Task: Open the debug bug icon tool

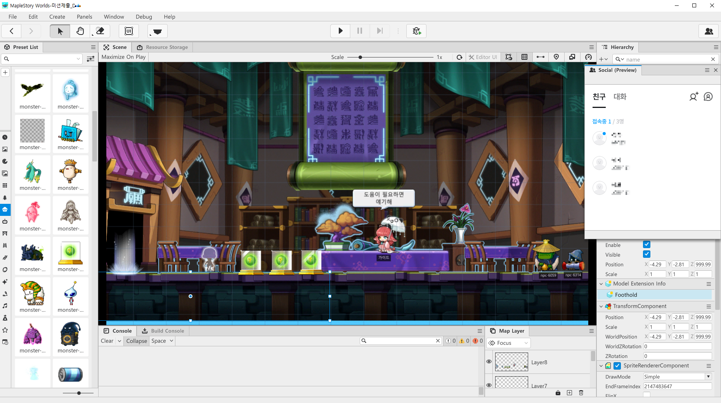Action: [x=416, y=31]
